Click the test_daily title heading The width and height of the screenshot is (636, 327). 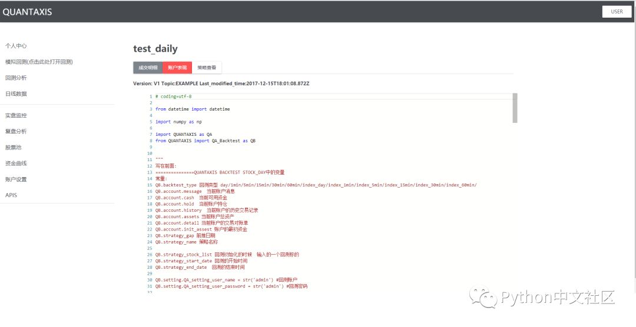pyautogui.click(x=155, y=49)
